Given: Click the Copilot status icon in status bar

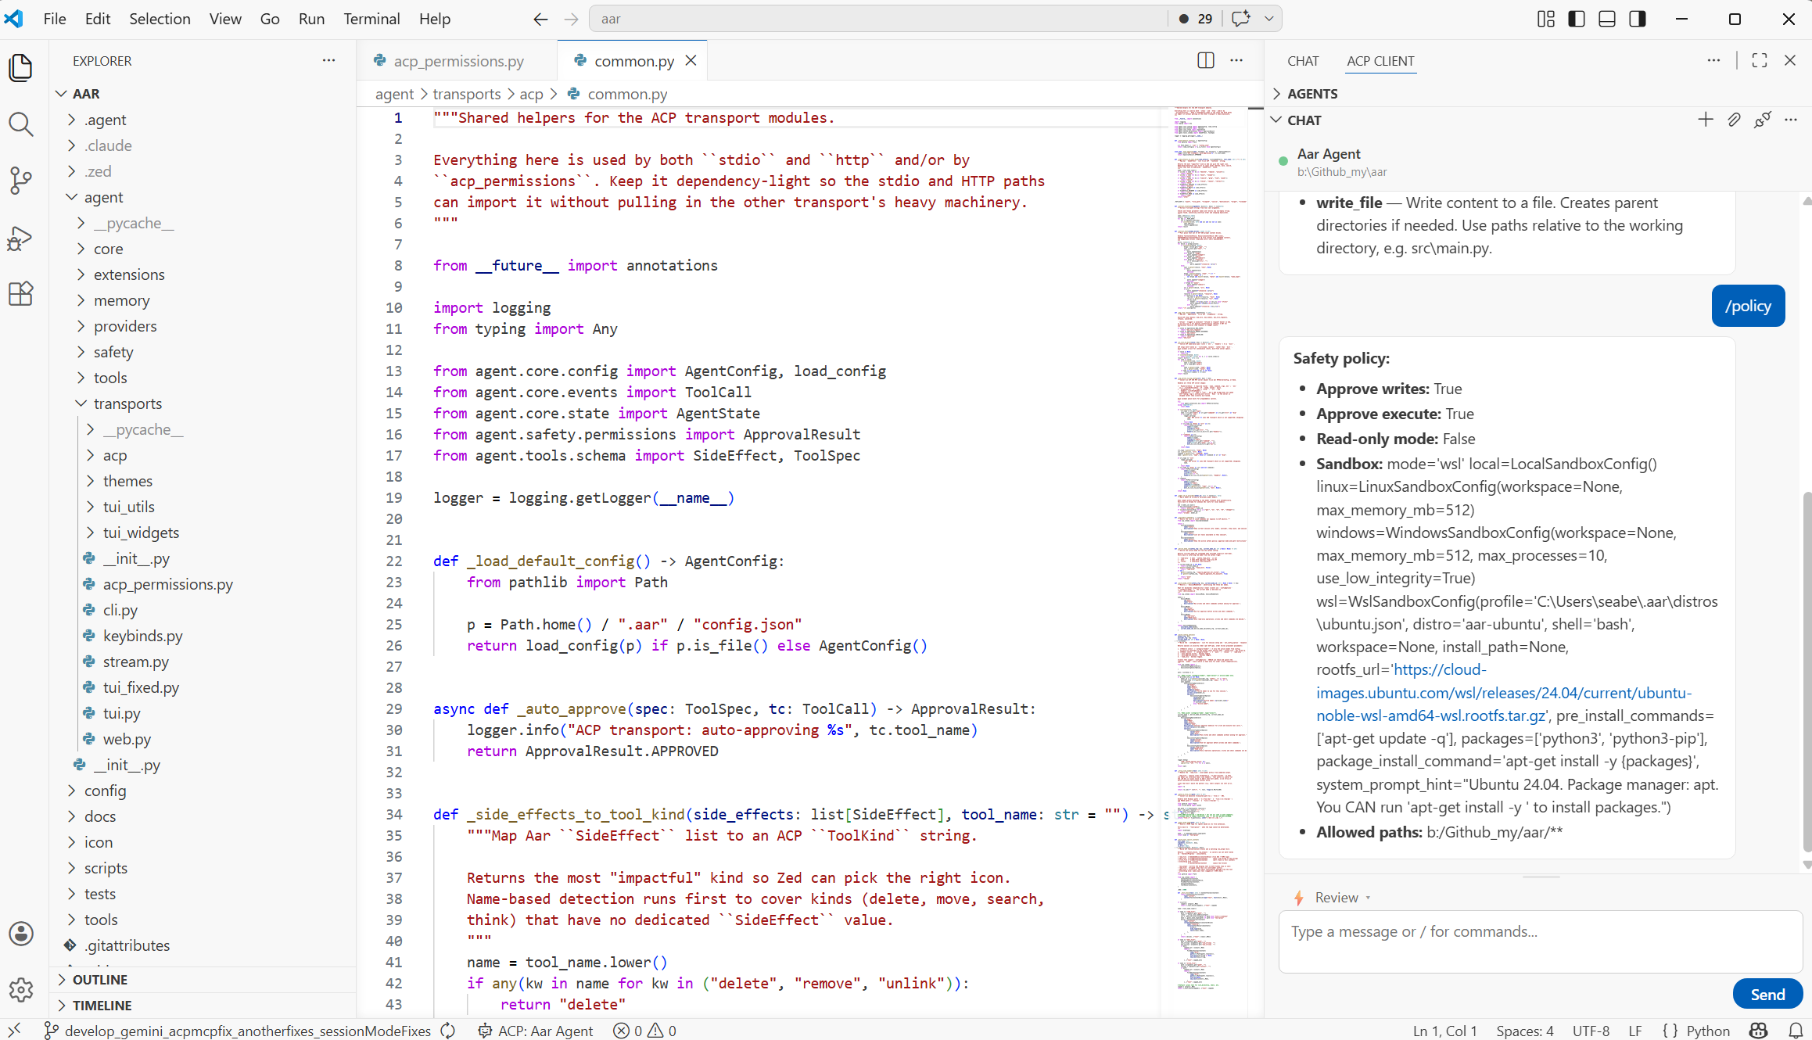Looking at the screenshot, I should 1759,1031.
